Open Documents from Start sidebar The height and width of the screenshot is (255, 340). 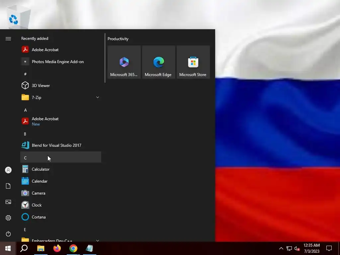click(8, 186)
